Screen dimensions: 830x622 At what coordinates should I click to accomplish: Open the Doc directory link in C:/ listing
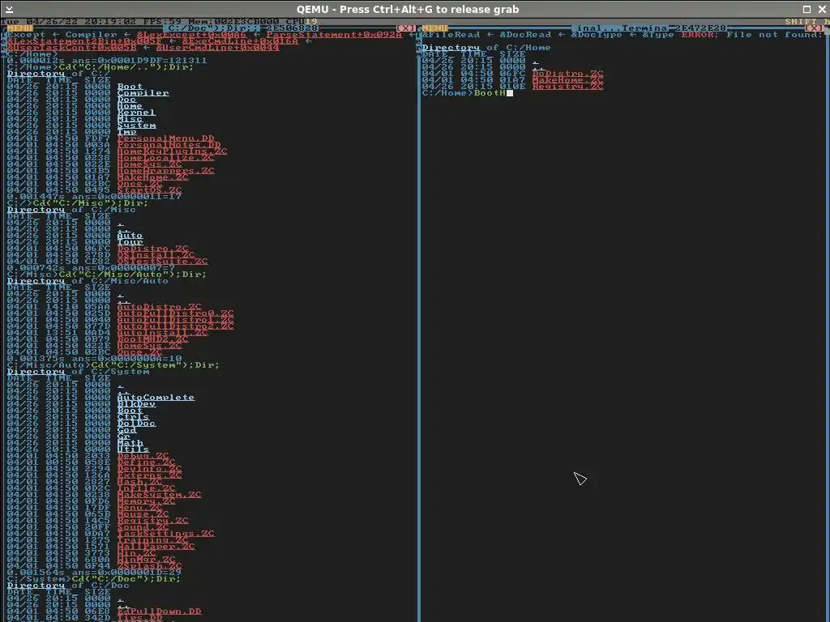(126, 100)
